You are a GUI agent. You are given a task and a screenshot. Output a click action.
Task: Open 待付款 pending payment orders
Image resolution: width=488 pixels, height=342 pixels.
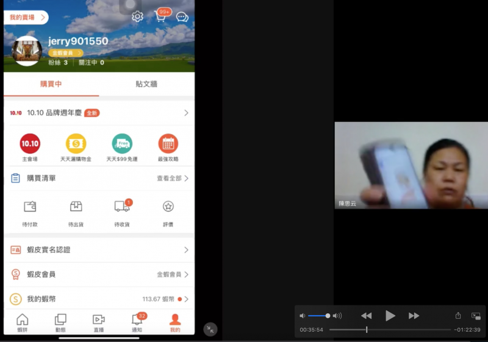pos(30,213)
